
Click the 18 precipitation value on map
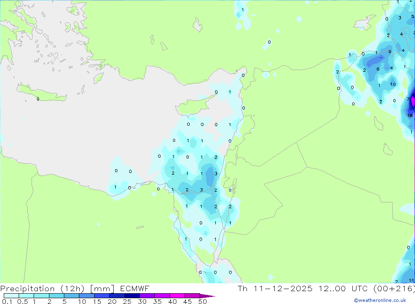(410, 115)
